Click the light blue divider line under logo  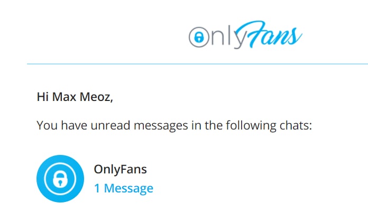point(197,64)
